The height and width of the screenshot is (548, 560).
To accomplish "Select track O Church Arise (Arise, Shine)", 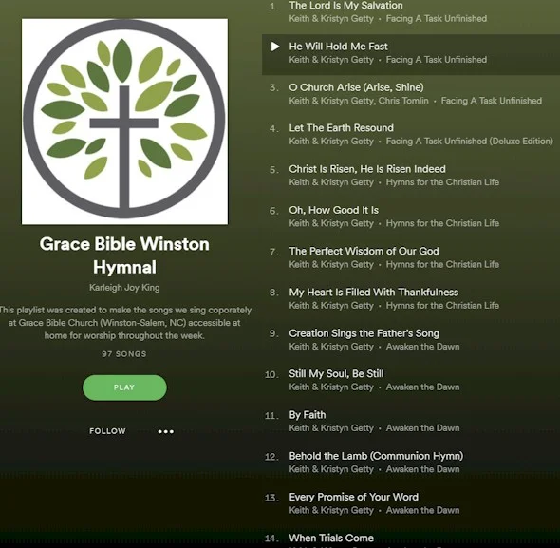I will pos(356,87).
